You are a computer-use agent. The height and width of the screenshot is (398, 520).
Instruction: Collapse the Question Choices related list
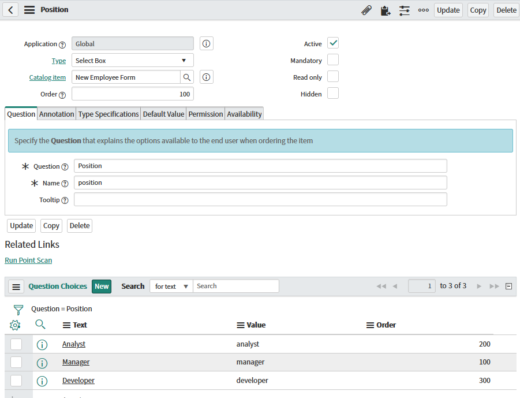[508, 286]
